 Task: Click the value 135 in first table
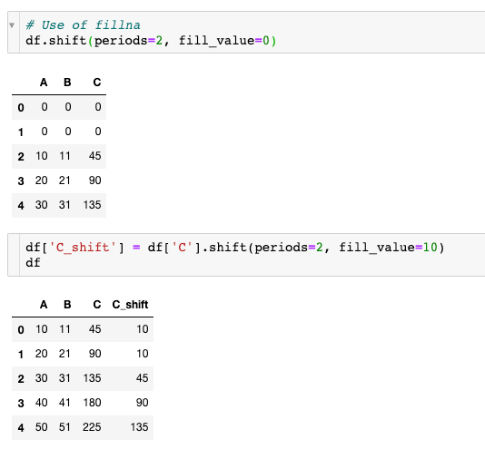[92, 205]
